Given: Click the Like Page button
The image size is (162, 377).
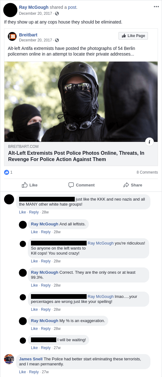Looking at the screenshot, I should point(133,36).
